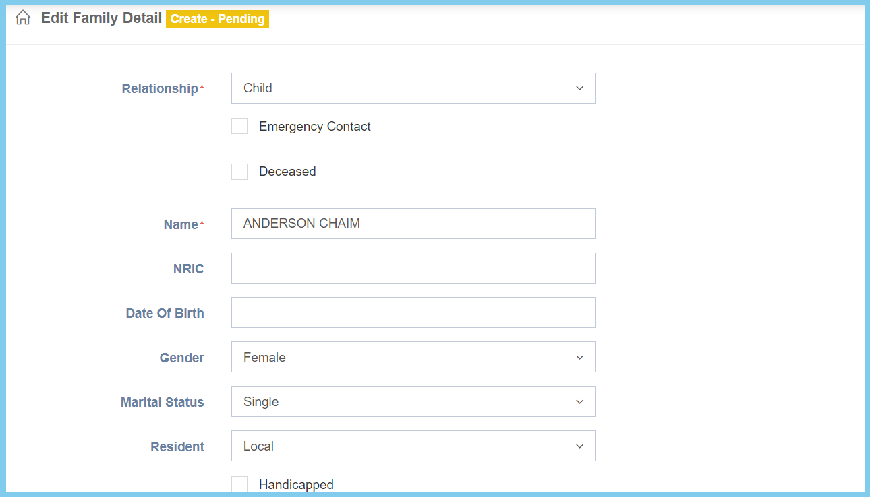Click the Home icon

coord(23,18)
